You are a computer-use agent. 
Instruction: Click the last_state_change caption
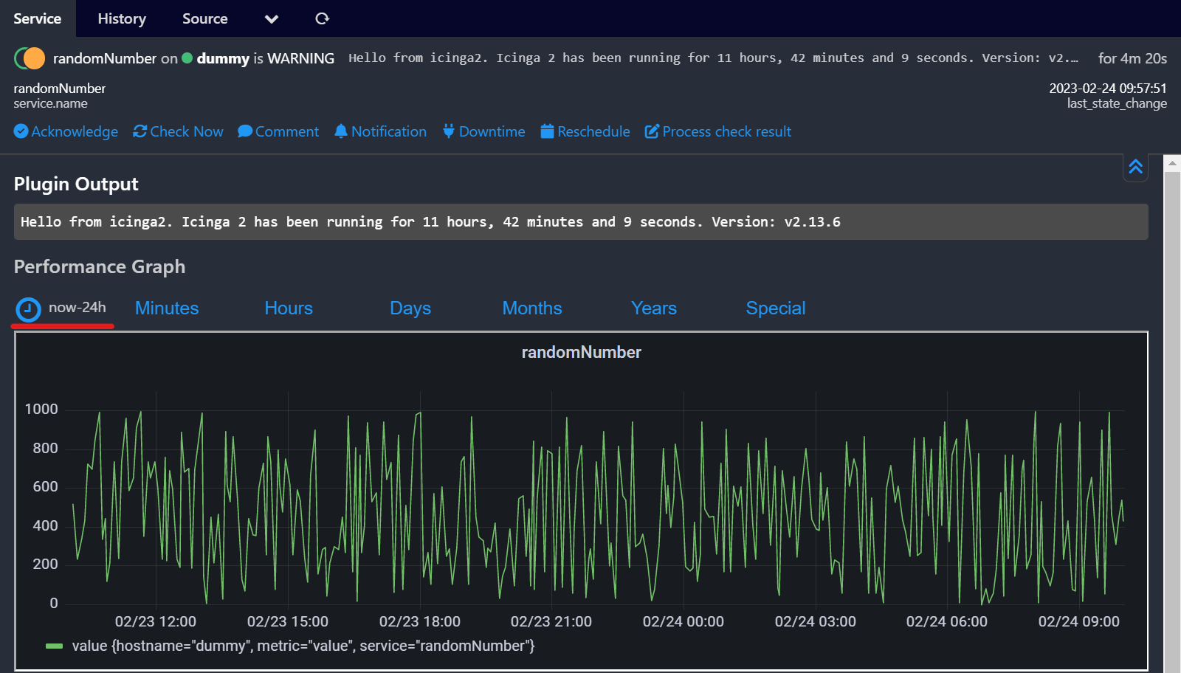[x=1117, y=104]
